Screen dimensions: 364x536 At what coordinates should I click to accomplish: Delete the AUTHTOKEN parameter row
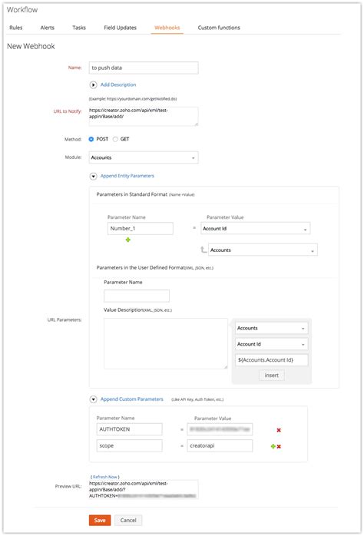coord(279,430)
